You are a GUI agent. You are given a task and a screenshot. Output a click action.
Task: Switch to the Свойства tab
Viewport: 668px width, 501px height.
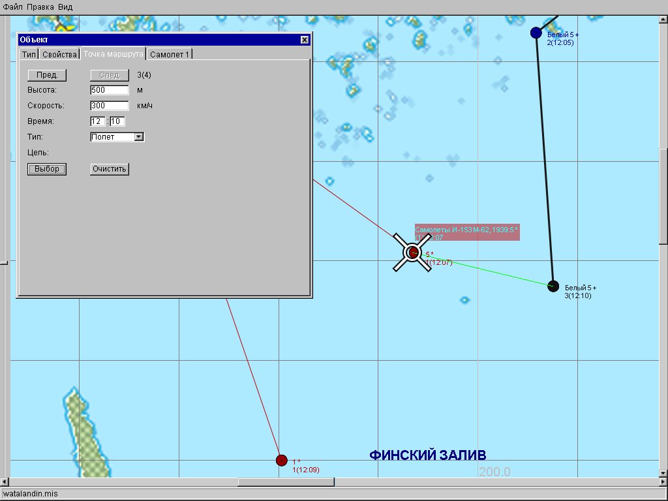tap(60, 54)
